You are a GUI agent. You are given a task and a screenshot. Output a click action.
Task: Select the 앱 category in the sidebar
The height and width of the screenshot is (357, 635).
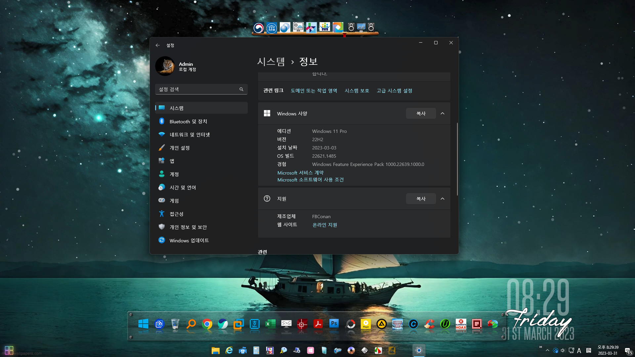(201, 161)
